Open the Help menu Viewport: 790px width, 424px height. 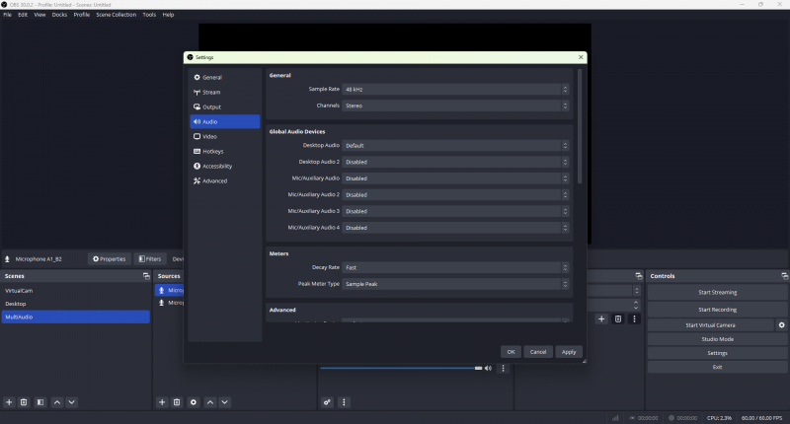coord(168,15)
